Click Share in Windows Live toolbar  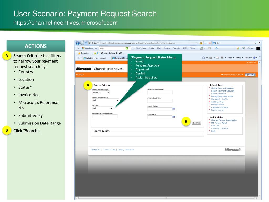(193, 48)
